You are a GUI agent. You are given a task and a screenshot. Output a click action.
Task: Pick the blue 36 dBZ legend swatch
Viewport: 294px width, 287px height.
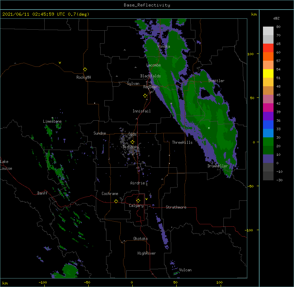point(268,124)
